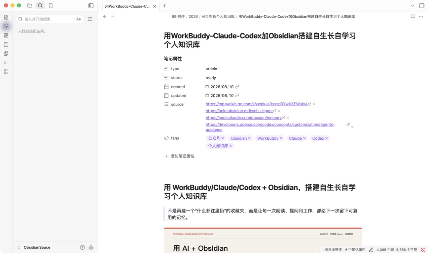Open search settings sliders icon
This screenshot has width=428, height=253.
click(x=90, y=19)
